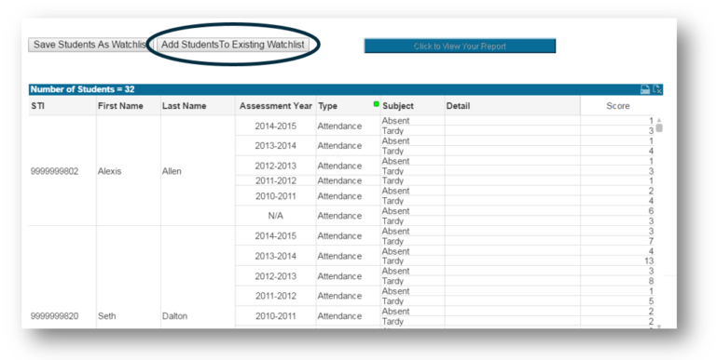Select the N/A assessment year cell
This screenshot has width=716, height=360.
[x=275, y=216]
